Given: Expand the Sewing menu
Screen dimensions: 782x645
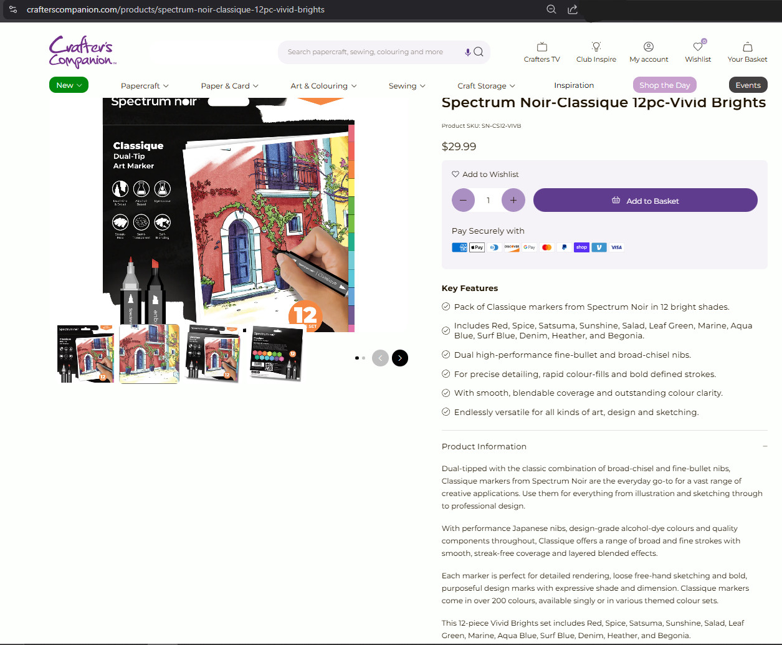Looking at the screenshot, I should pos(407,85).
